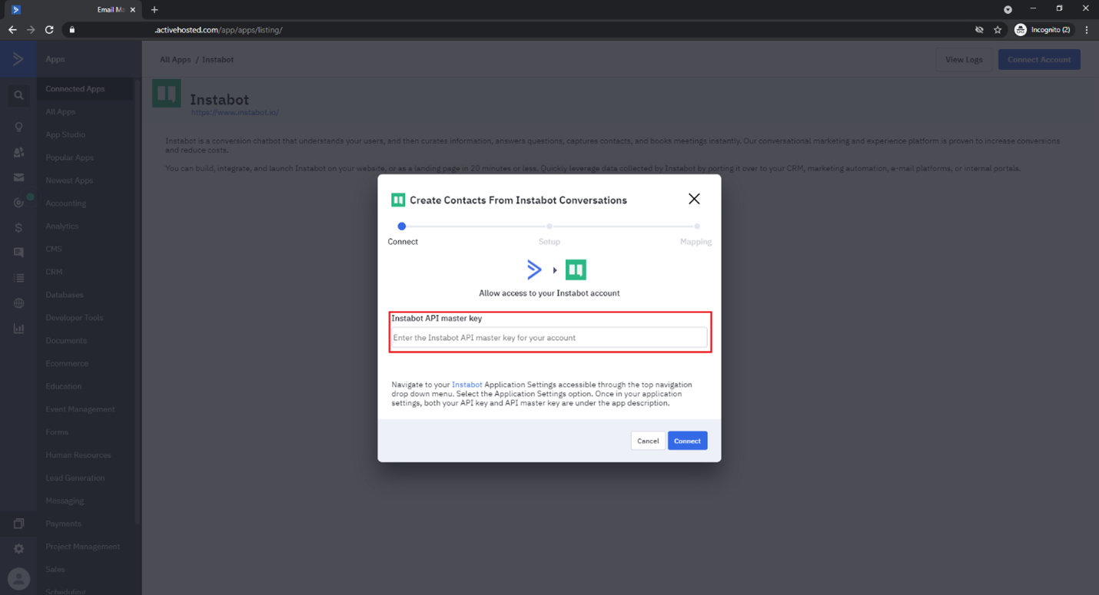The height and width of the screenshot is (595, 1099).
Task: Reload the page
Action: tap(49, 30)
